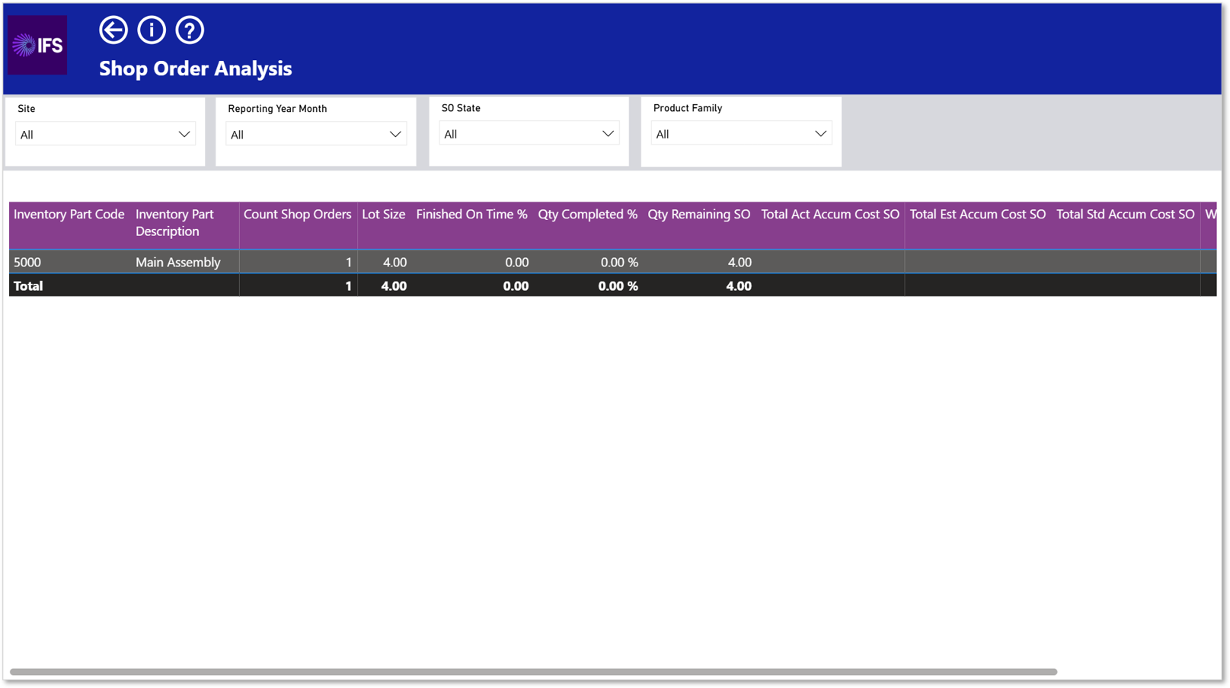
Task: Open the Reporting Year Month dropdown
Action: pos(316,135)
